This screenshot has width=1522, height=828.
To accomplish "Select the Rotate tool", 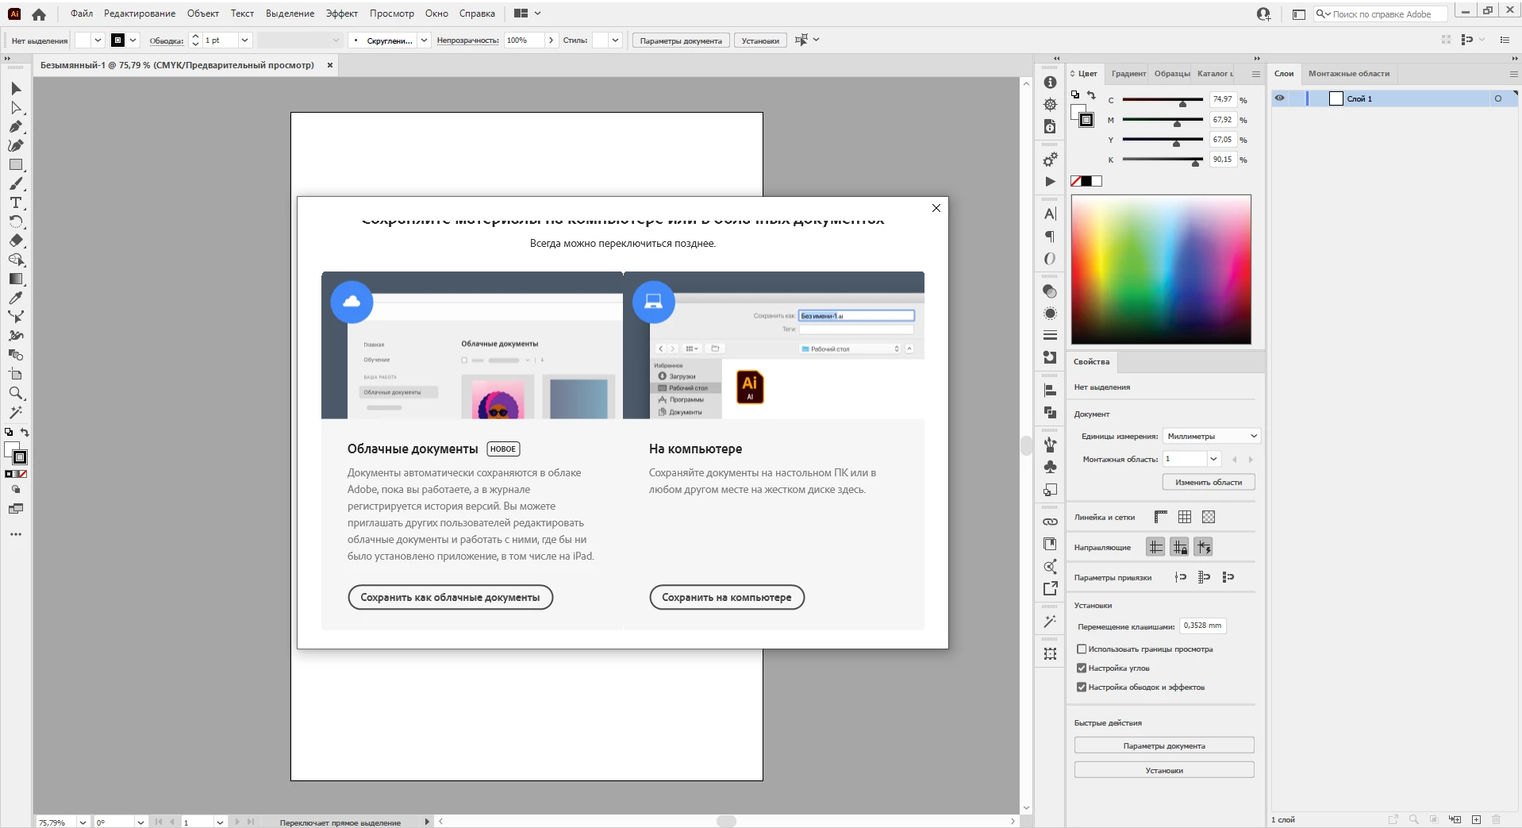I will coord(16,221).
